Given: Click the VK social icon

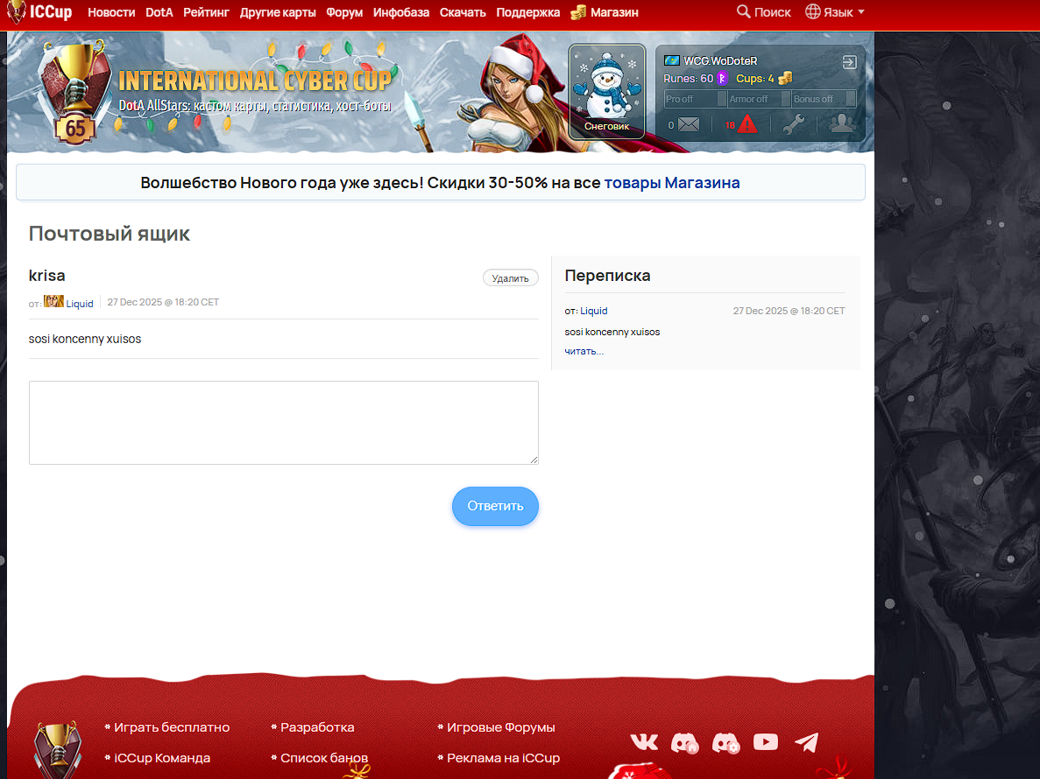Looking at the screenshot, I should point(644,742).
